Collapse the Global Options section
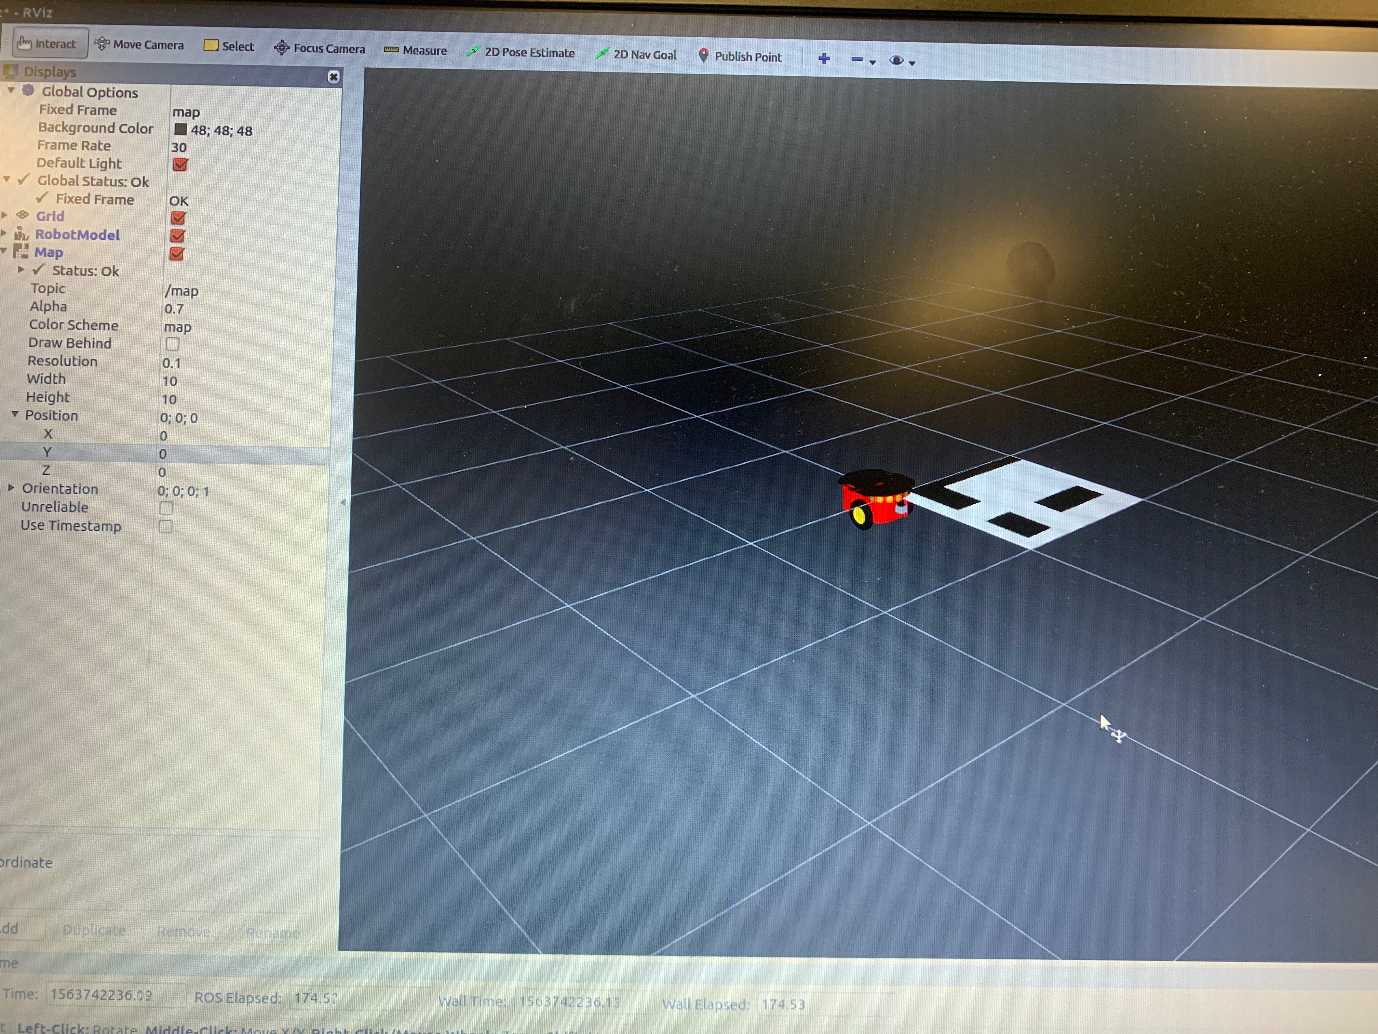 [11, 90]
